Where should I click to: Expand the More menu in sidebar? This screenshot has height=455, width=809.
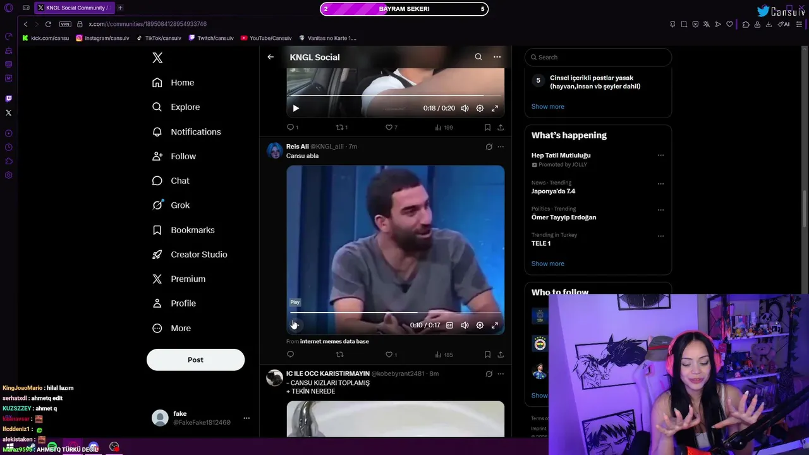tap(171, 328)
